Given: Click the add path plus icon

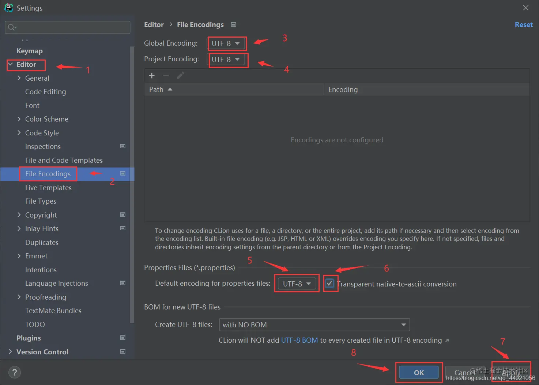Looking at the screenshot, I should tap(152, 76).
